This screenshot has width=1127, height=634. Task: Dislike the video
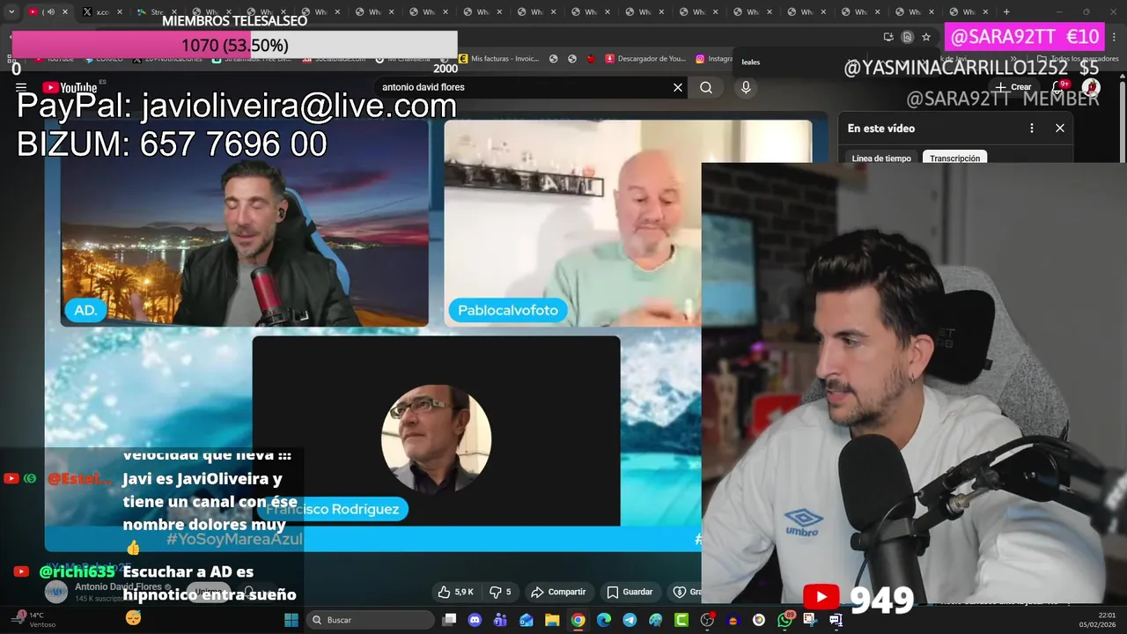pyautogui.click(x=500, y=592)
